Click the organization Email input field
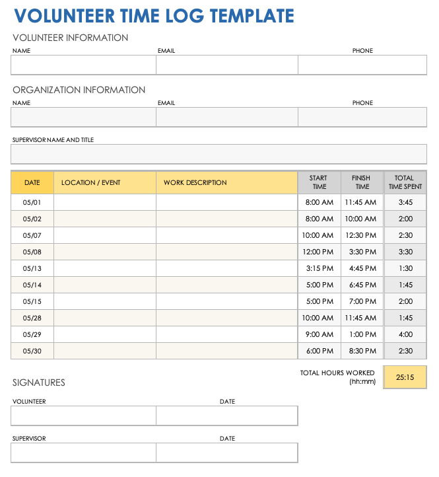 [226, 117]
